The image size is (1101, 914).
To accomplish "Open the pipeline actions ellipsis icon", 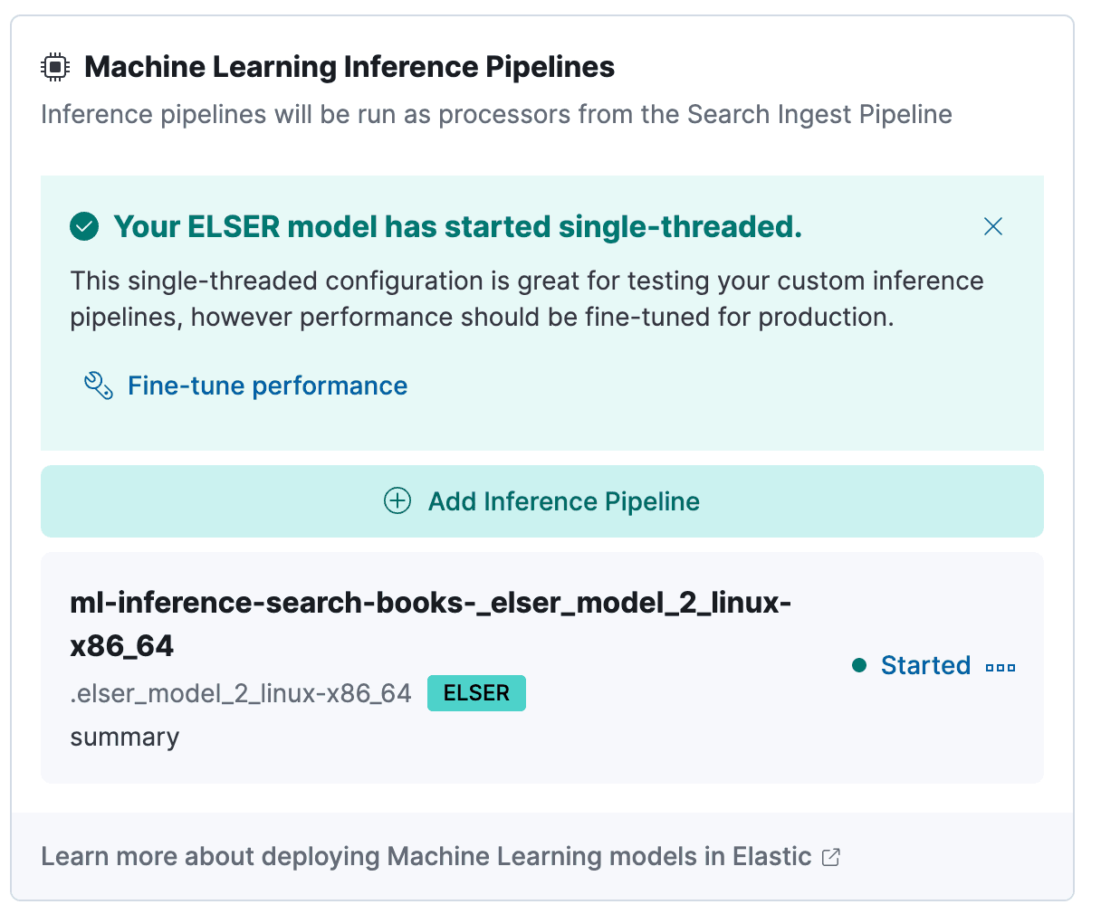I will [x=1000, y=665].
